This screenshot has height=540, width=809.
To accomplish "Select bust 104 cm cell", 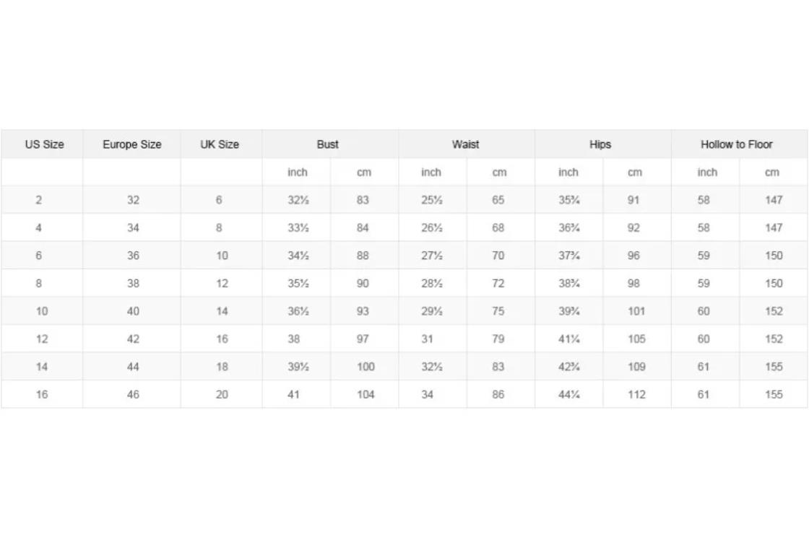I will (x=364, y=395).
